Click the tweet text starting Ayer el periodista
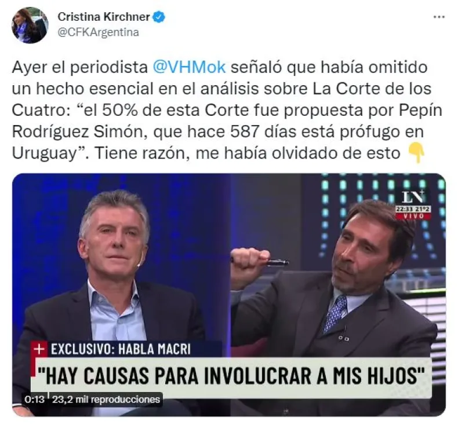This screenshot has height=425, width=458. (227, 110)
